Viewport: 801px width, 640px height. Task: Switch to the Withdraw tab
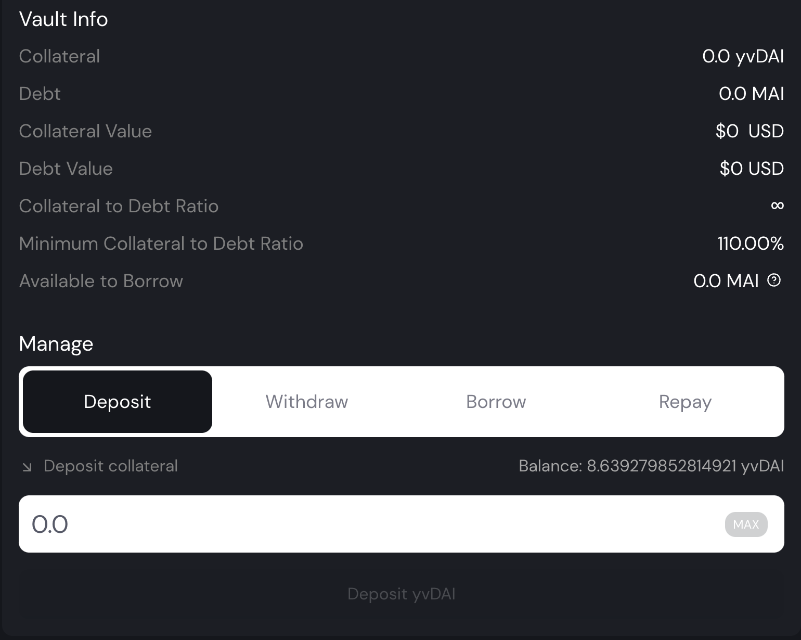pyautogui.click(x=306, y=401)
